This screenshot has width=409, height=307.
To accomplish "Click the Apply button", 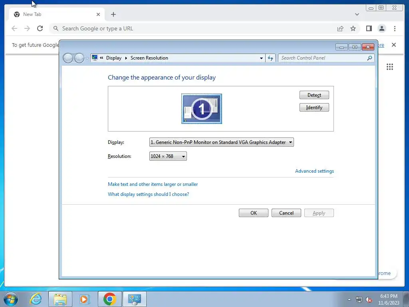I will click(x=319, y=213).
